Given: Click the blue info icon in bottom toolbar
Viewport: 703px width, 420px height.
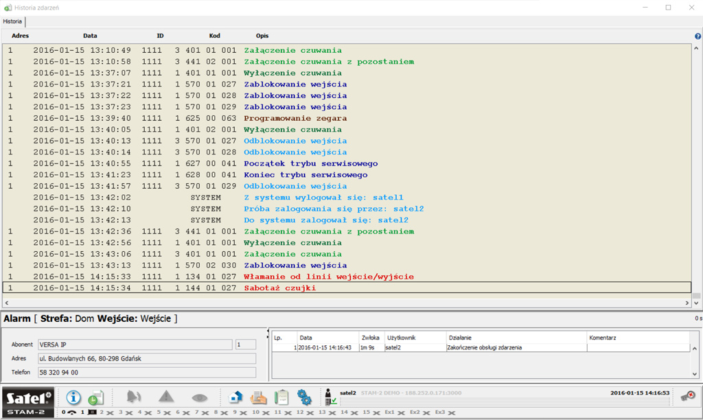Looking at the screenshot, I should (73, 397).
